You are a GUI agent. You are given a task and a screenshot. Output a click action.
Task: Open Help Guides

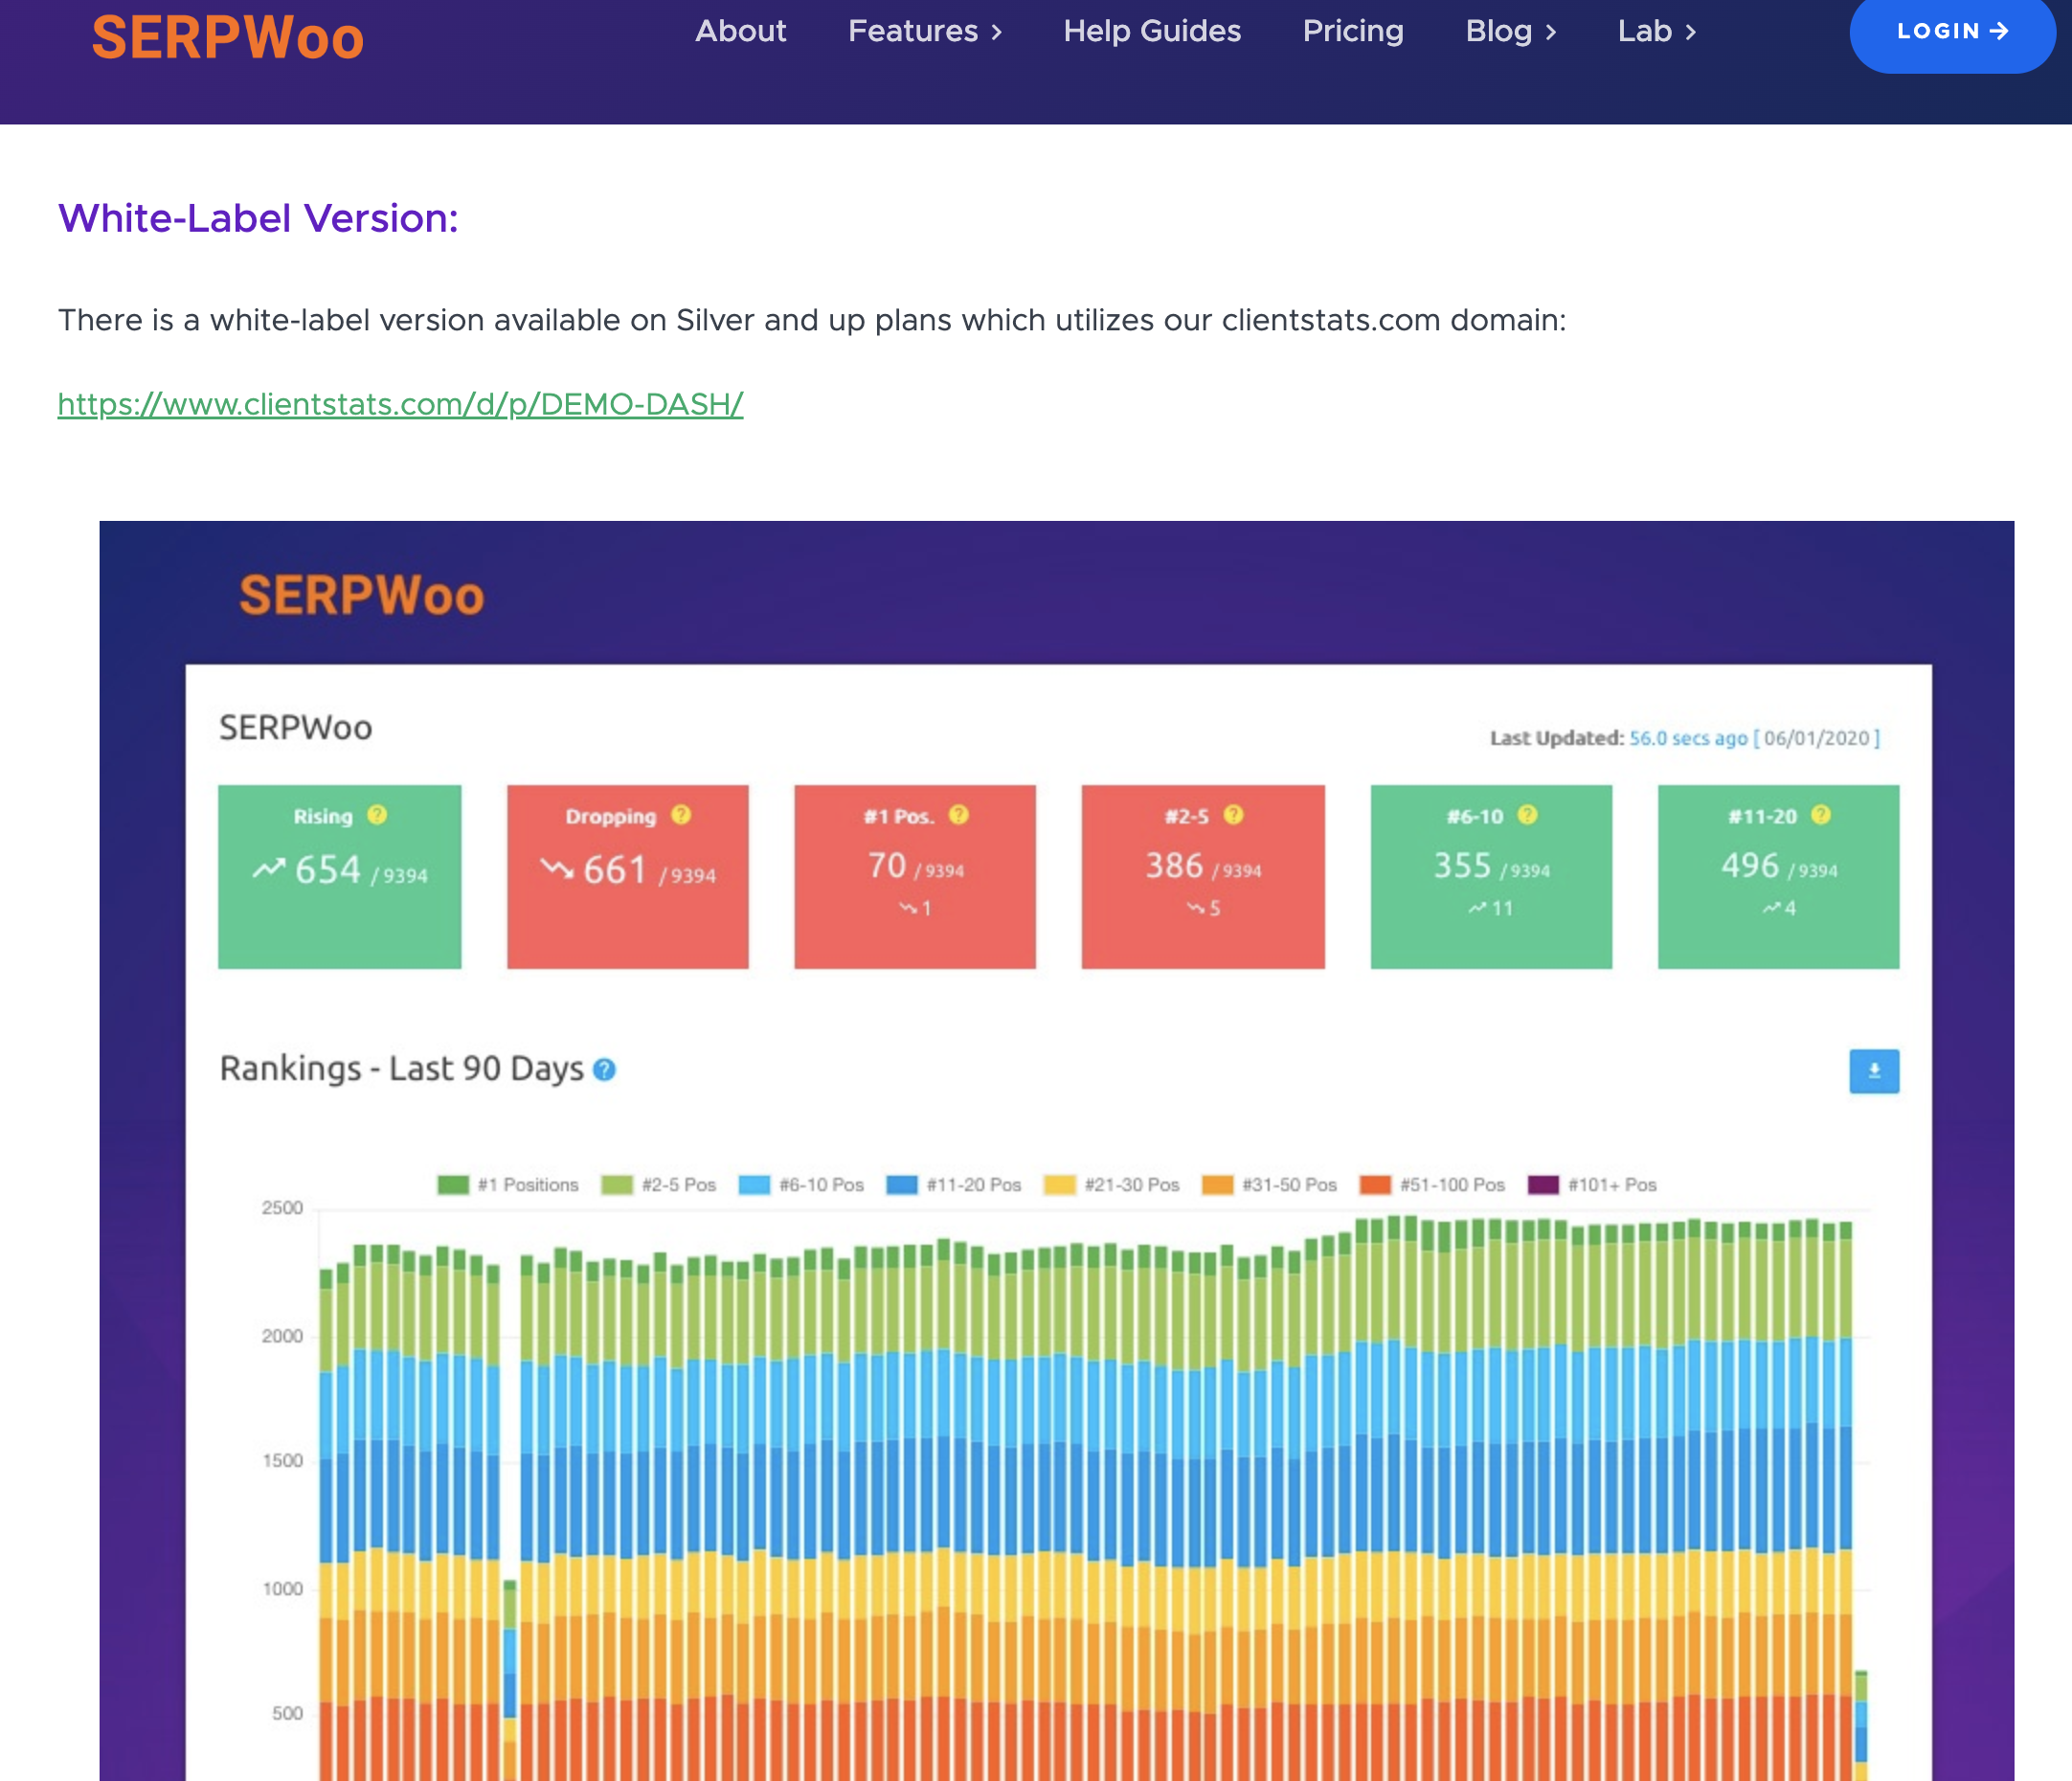pyautogui.click(x=1152, y=31)
